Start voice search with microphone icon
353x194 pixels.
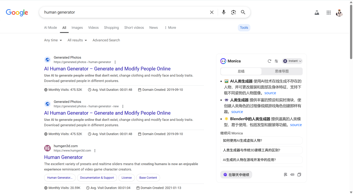[224, 12]
